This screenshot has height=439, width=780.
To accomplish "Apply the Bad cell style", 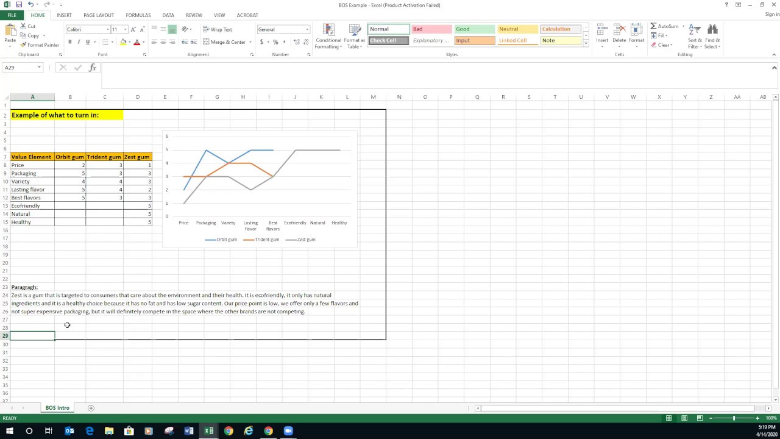I will coord(431,29).
